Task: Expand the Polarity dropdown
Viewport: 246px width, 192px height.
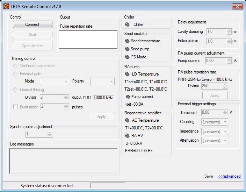Action: point(102,81)
